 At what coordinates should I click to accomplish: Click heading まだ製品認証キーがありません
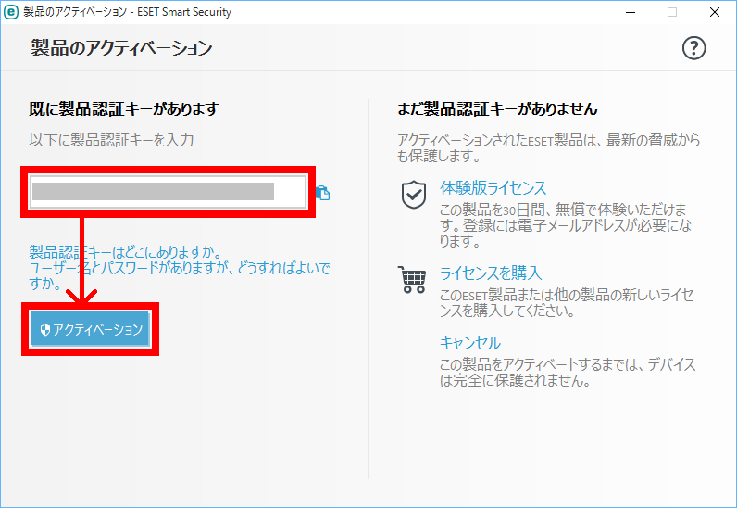coord(497,108)
